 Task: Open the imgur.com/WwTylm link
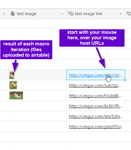(96, 116)
